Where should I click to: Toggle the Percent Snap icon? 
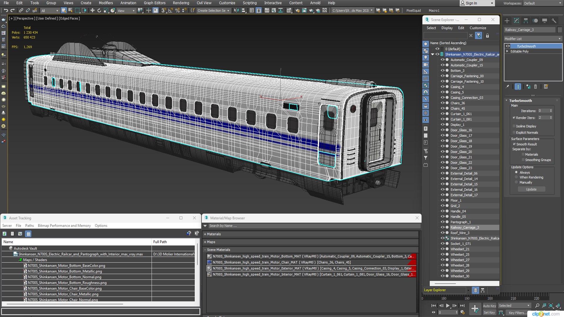[x=177, y=11]
